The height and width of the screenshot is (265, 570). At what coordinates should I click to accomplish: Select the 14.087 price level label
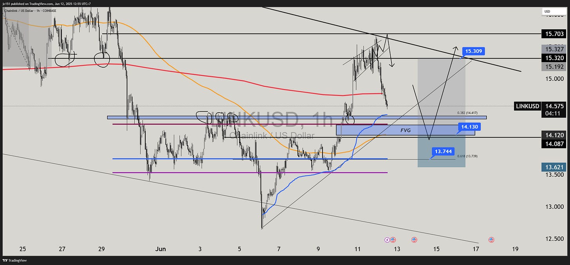554,143
